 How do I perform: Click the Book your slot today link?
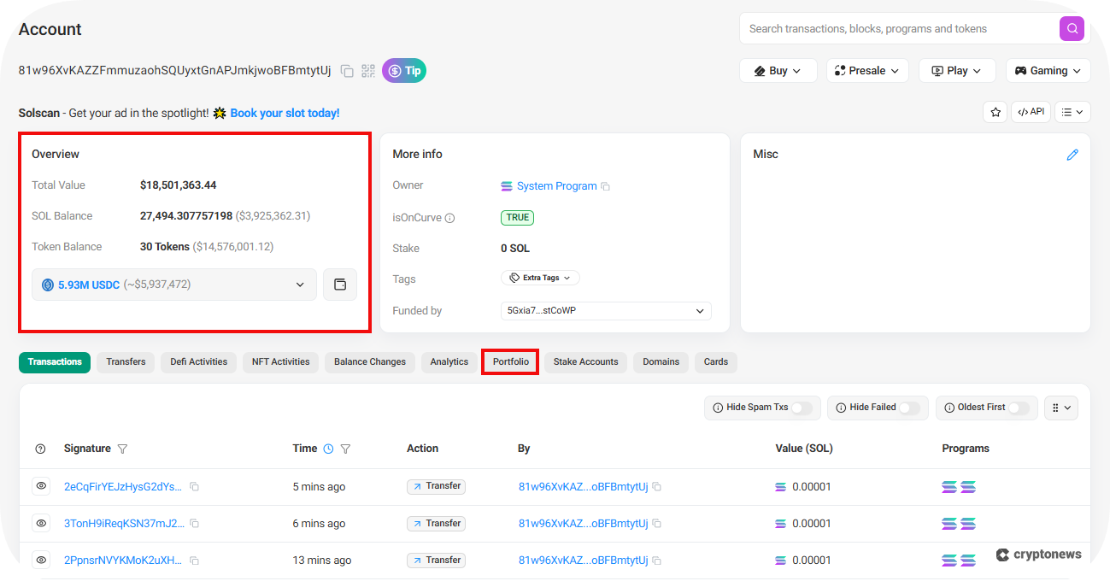285,112
